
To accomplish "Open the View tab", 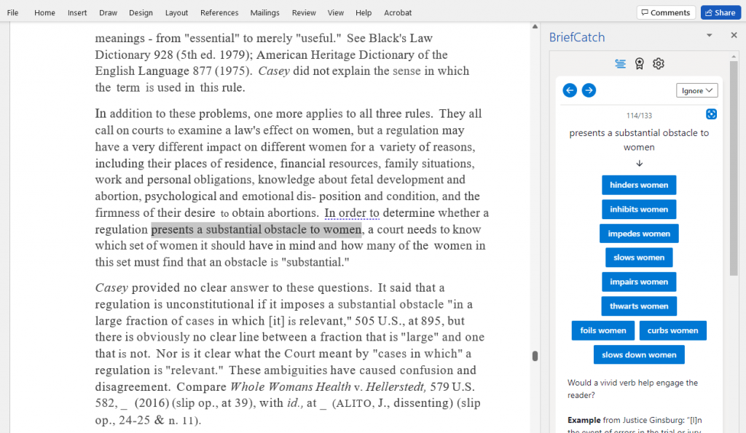I will (335, 13).
